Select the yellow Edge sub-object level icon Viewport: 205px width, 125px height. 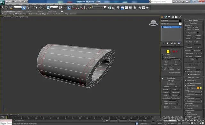tap(168, 52)
